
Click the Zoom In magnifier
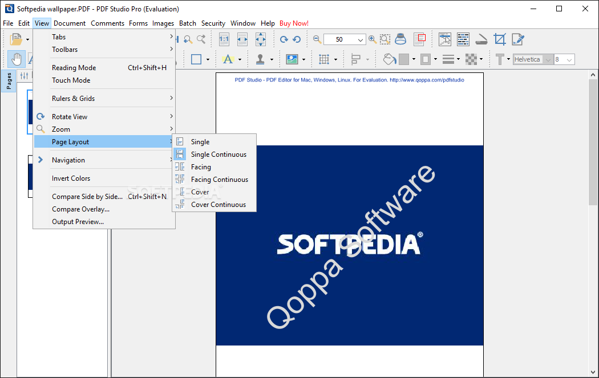pyautogui.click(x=373, y=39)
